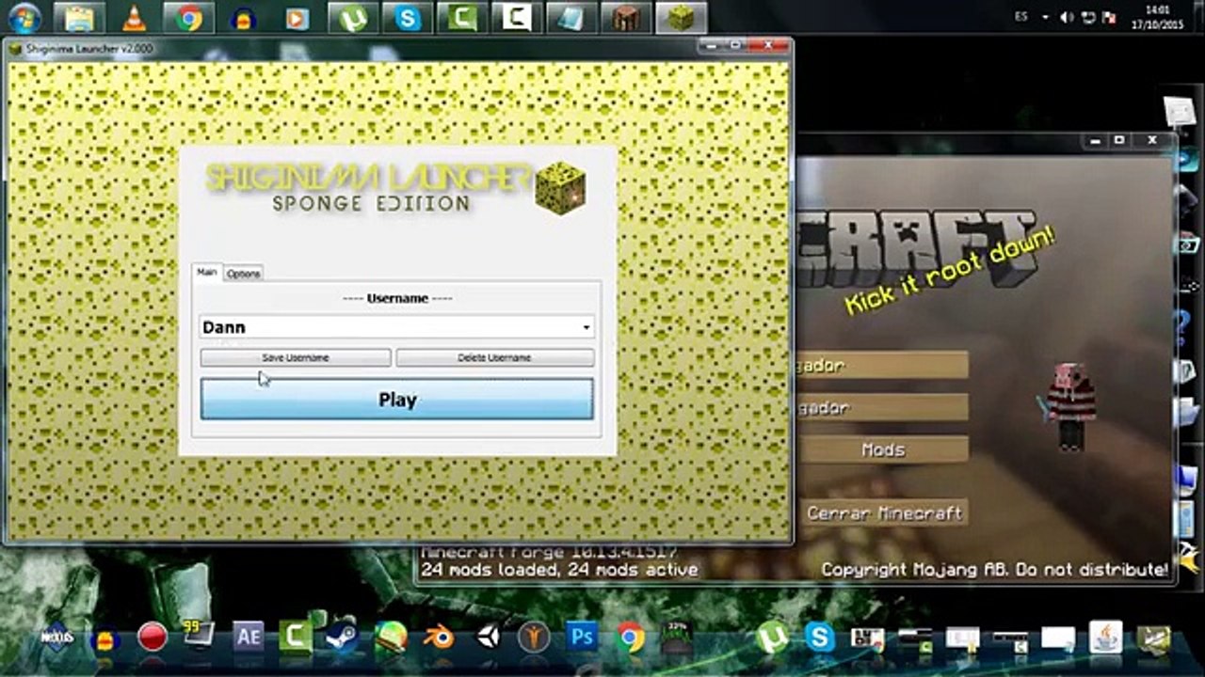The image size is (1205, 677).
Task: Select the Main tab in the launcher
Action: [x=207, y=273]
